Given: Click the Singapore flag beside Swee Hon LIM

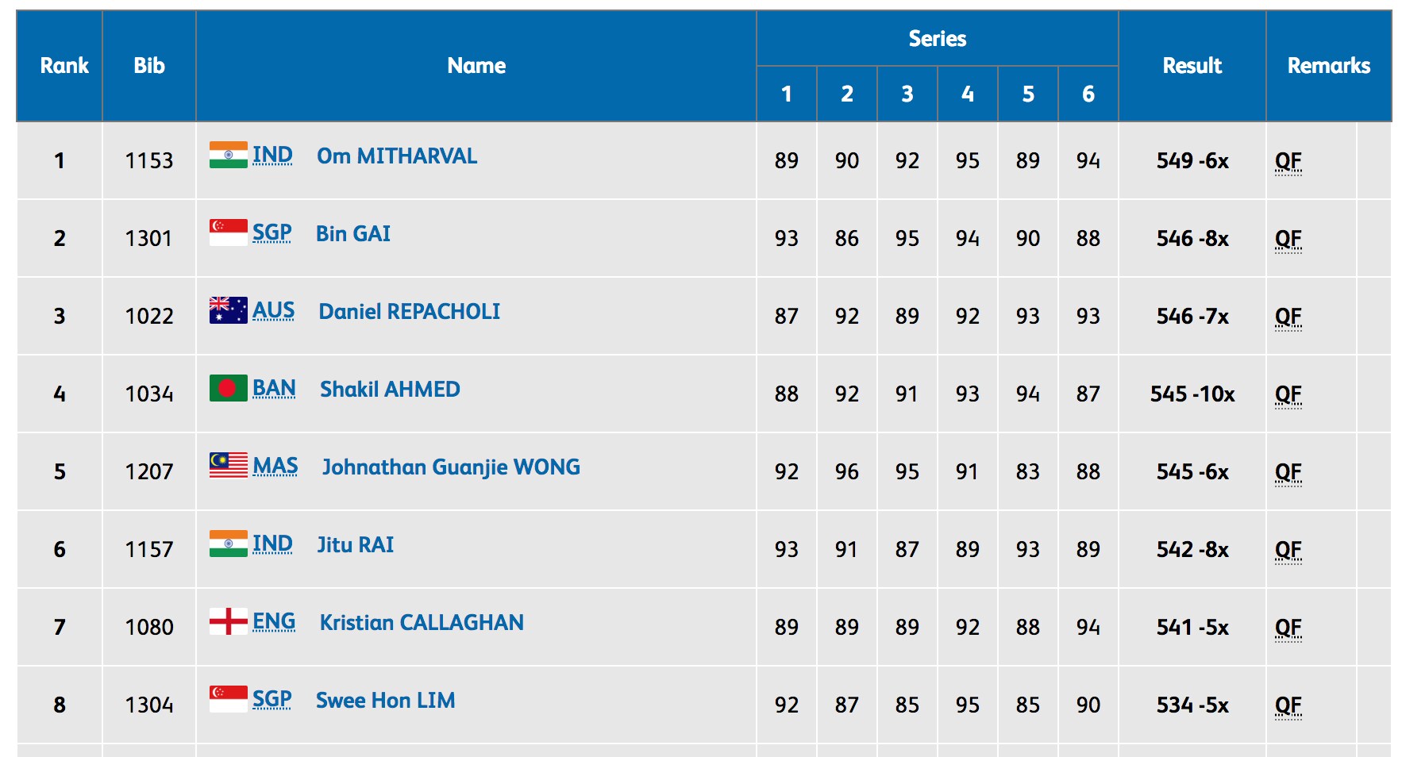Looking at the screenshot, I should coord(228,699).
